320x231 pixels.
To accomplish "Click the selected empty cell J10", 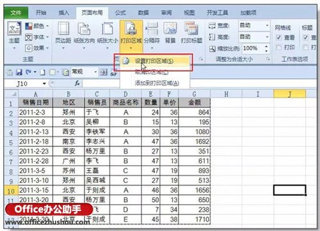I will 289,190.
